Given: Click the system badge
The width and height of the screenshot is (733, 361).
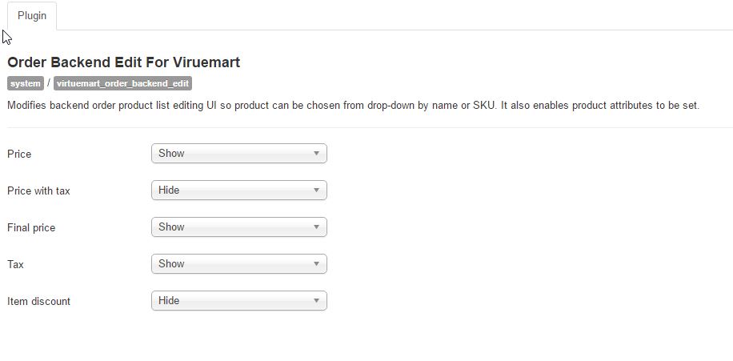Looking at the screenshot, I should click(26, 83).
